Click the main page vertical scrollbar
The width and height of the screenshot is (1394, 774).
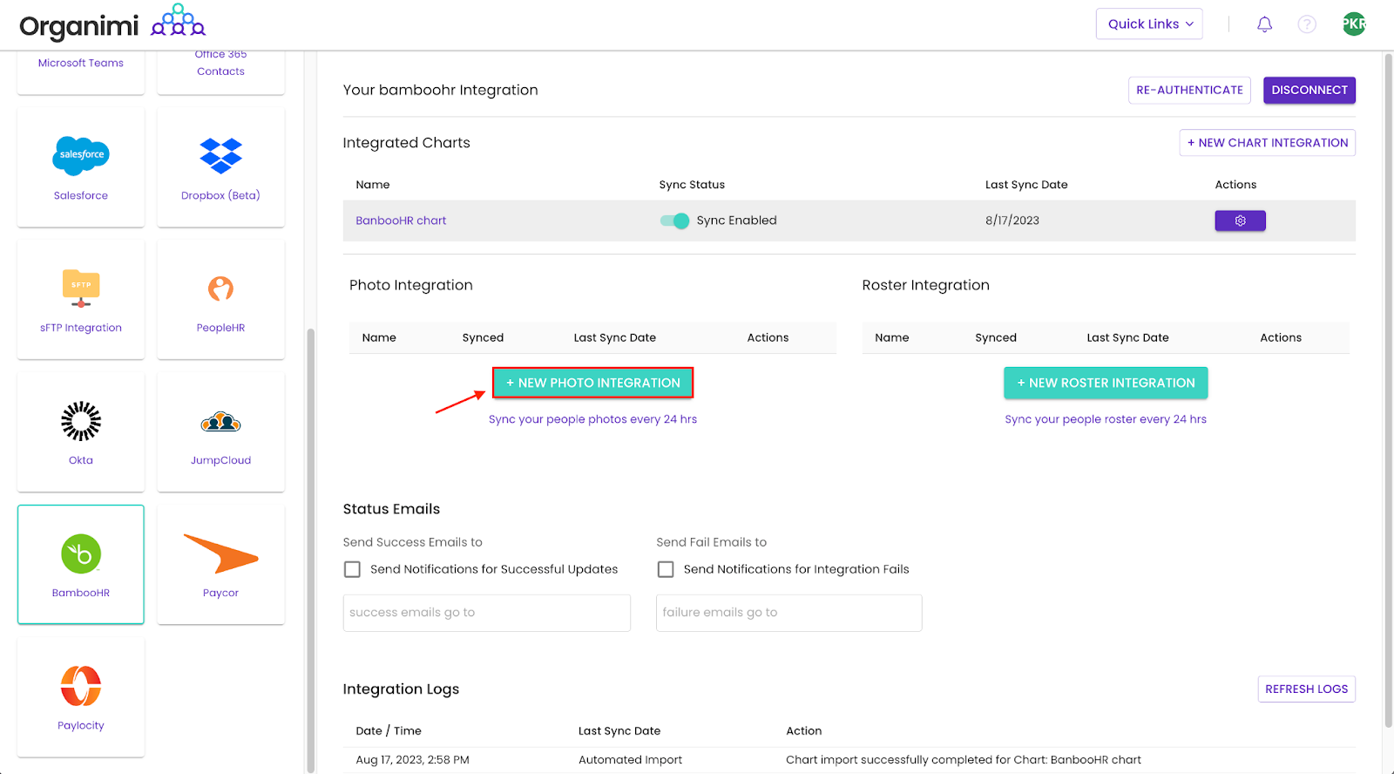(x=1389, y=390)
